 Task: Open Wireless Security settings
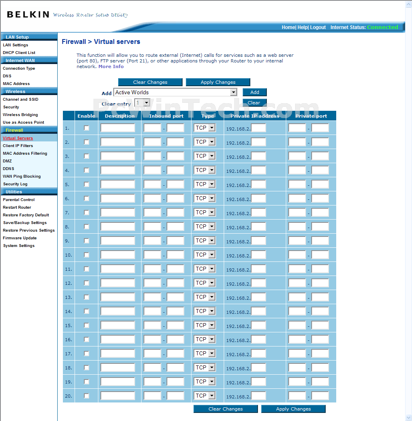[11, 107]
